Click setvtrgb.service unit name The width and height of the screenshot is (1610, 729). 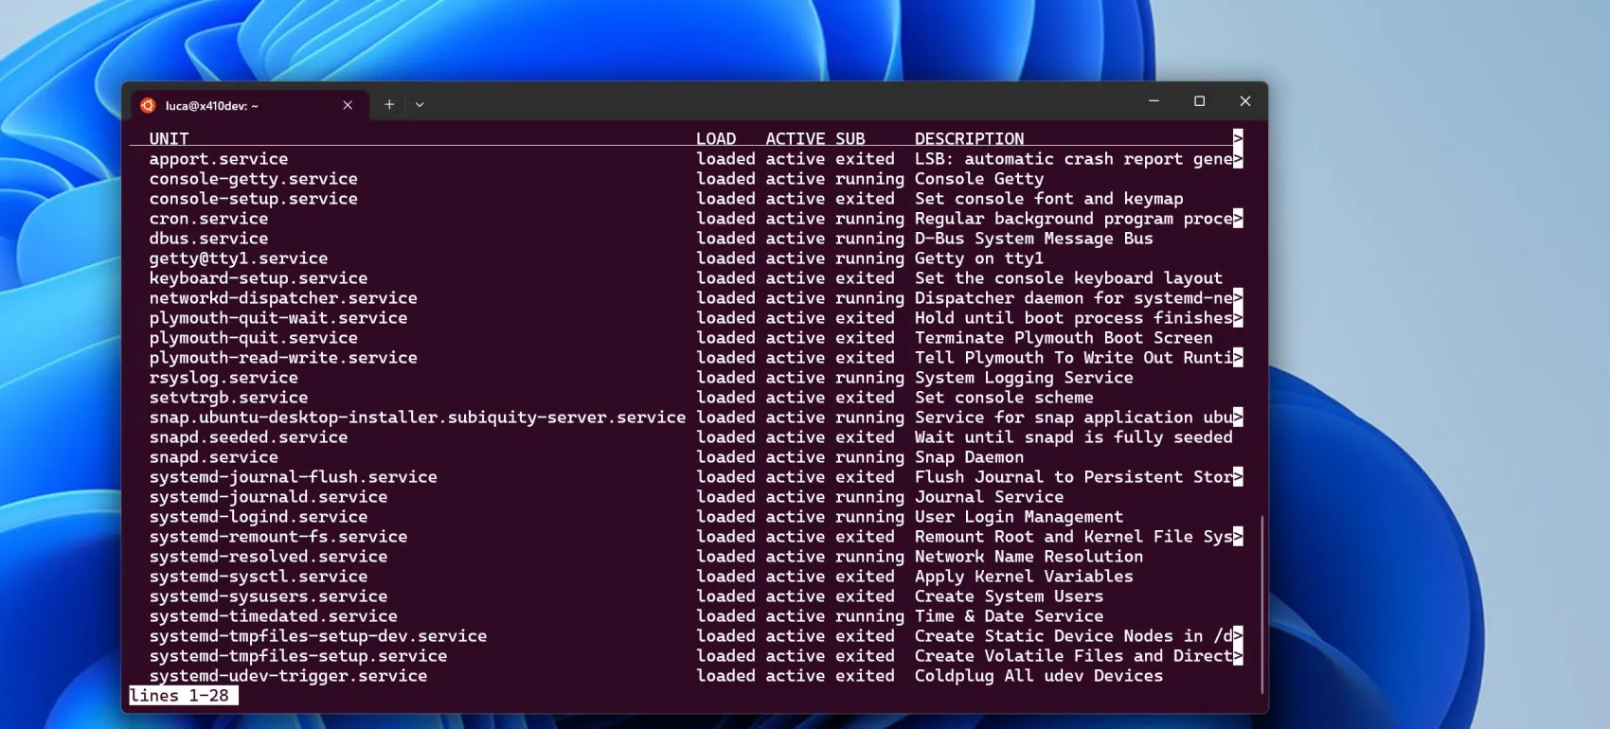tap(228, 398)
